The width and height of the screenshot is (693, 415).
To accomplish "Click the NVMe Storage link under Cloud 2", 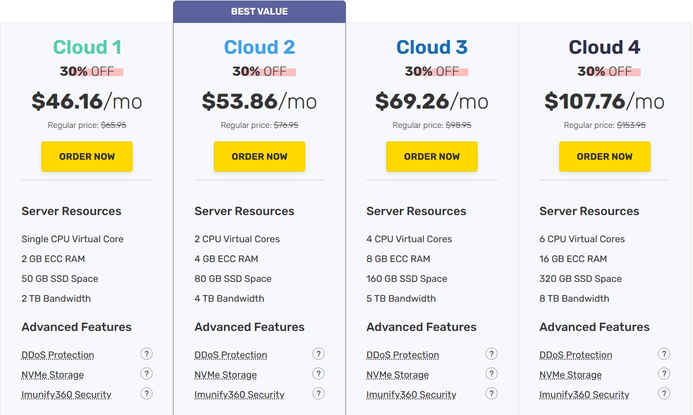I will 225,375.
